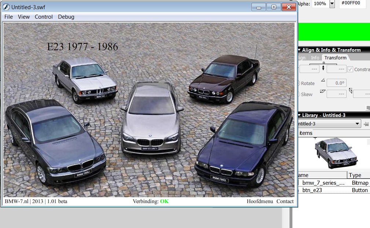The image size is (370, 228).
Task: Toggle the Constrain checkbox in Transform panel
Action: point(350,69)
